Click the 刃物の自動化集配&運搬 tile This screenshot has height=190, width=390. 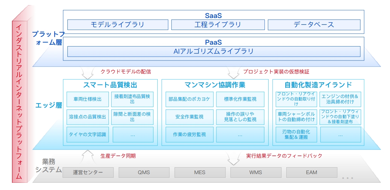[296, 135]
